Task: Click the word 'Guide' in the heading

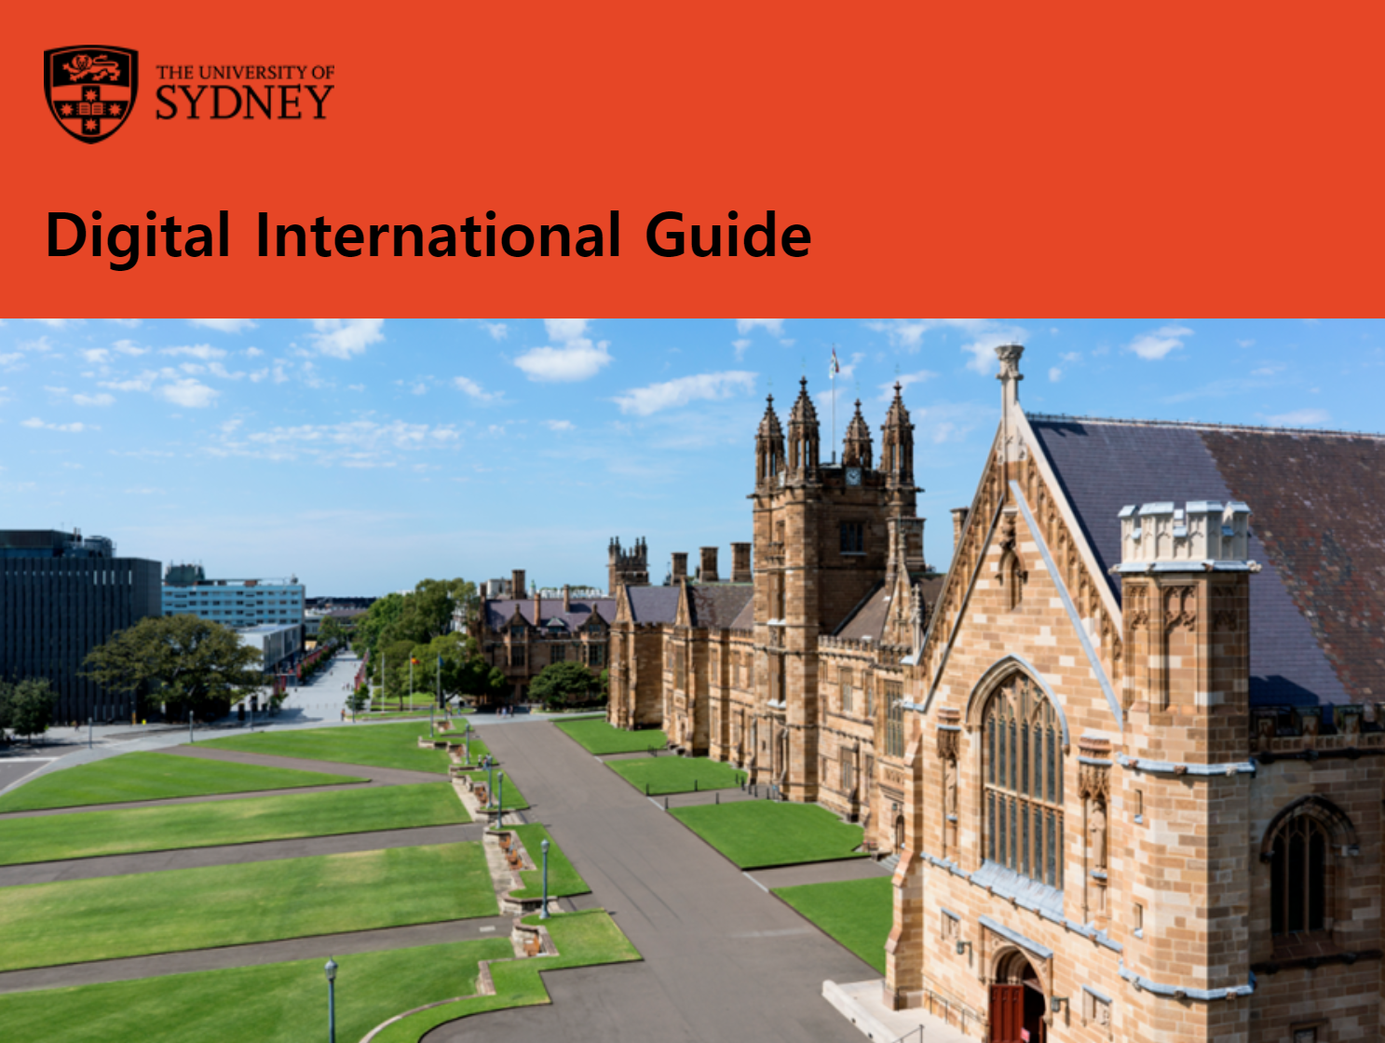Action: click(727, 235)
